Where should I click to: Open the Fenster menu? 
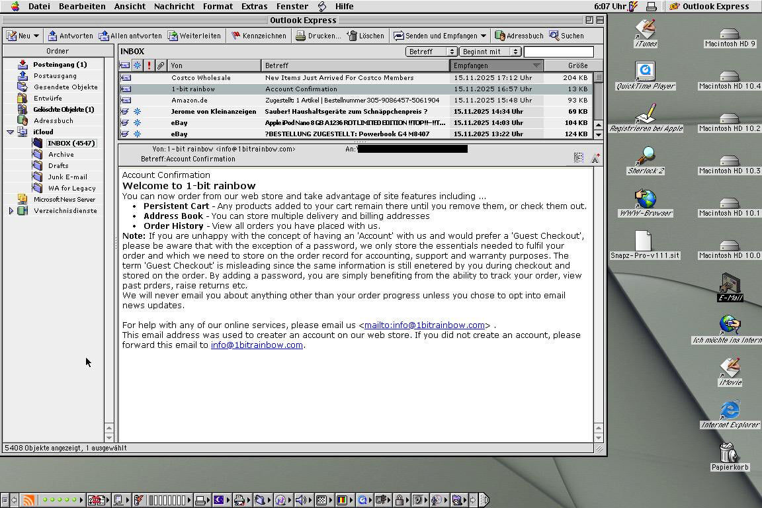pyautogui.click(x=292, y=7)
